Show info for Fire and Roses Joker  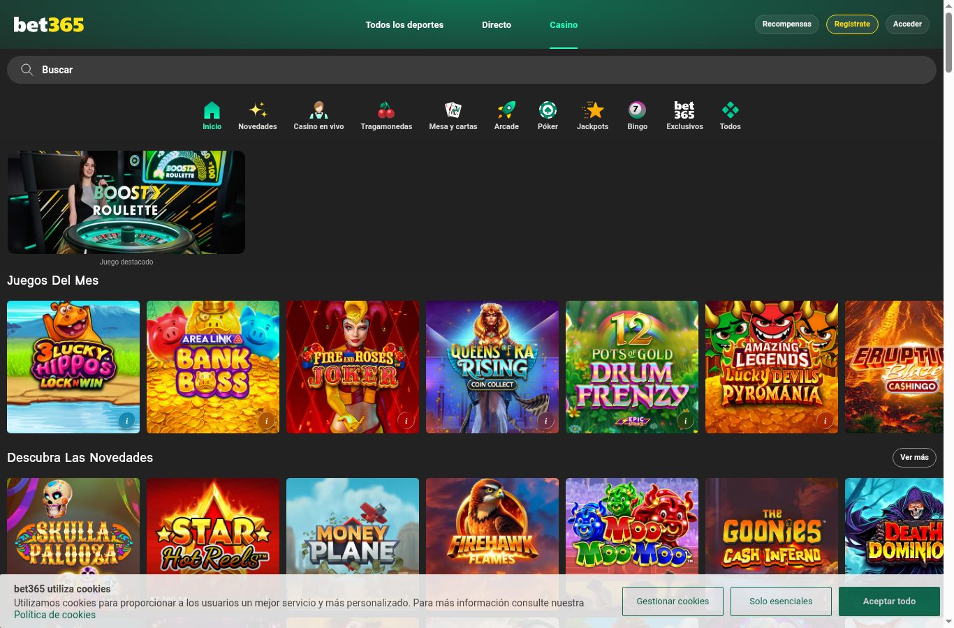tap(406, 420)
